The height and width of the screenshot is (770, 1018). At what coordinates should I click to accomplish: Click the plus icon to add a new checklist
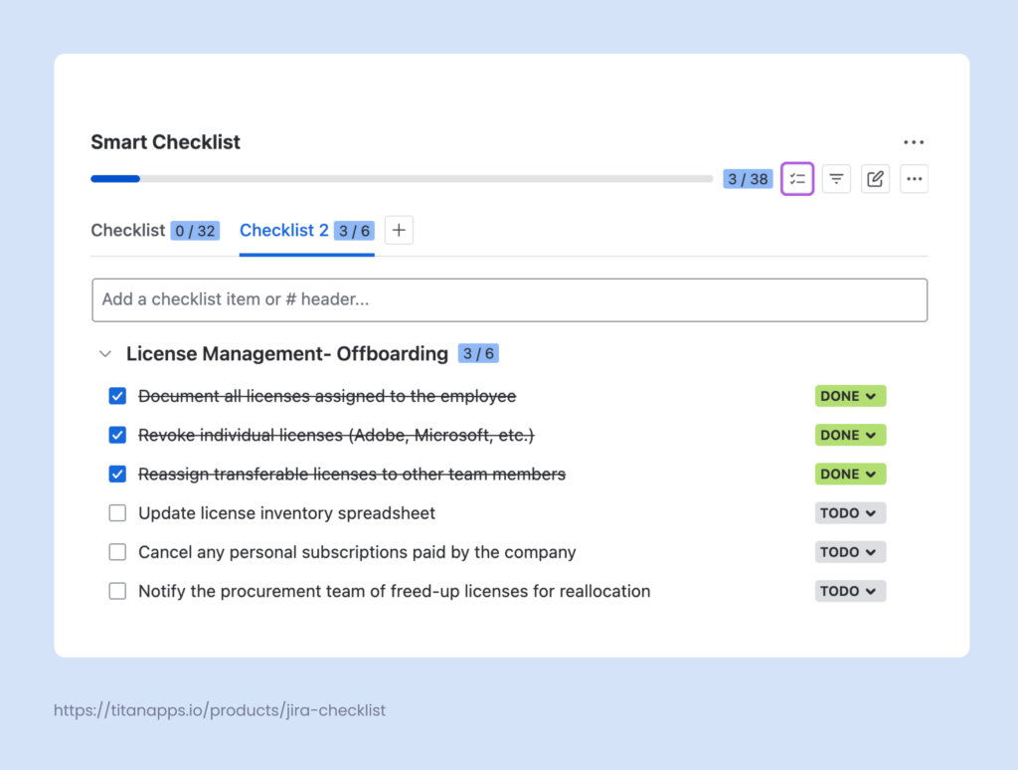click(399, 229)
